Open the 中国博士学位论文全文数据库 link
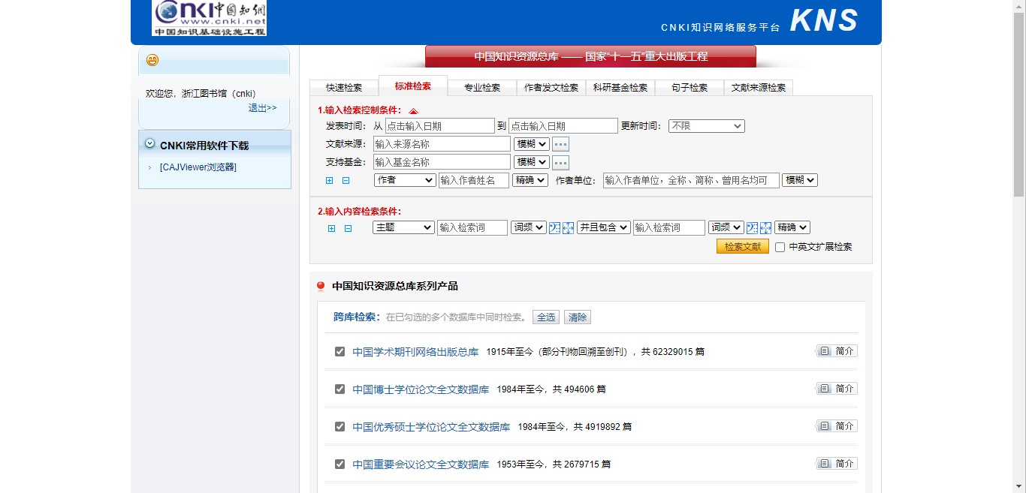 point(421,389)
